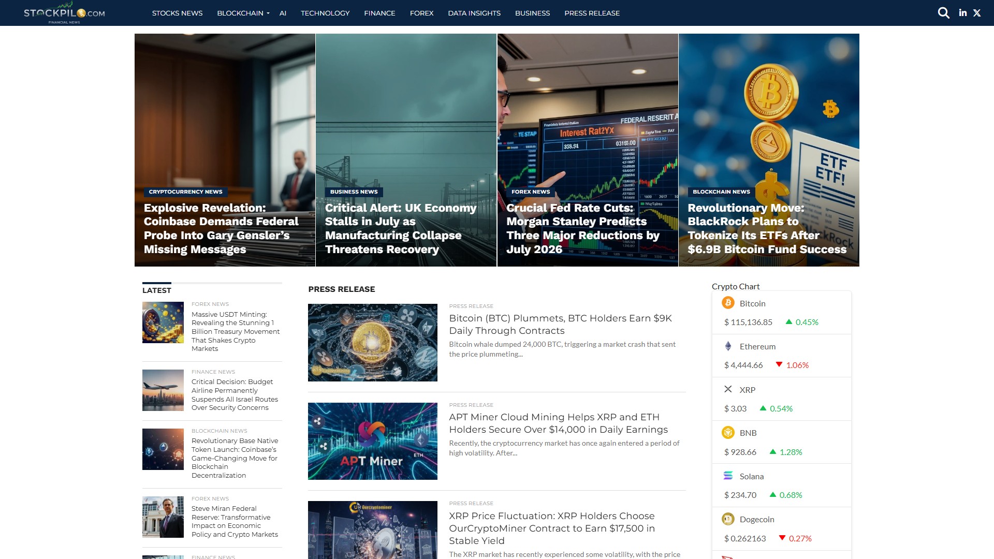Image resolution: width=994 pixels, height=559 pixels.
Task: Click Solana's green up arrow
Action: click(773, 495)
